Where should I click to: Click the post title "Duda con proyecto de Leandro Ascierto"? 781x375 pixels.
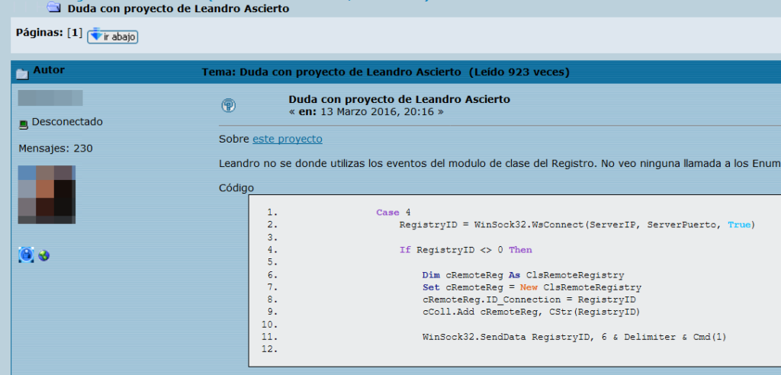pyautogui.click(x=399, y=99)
